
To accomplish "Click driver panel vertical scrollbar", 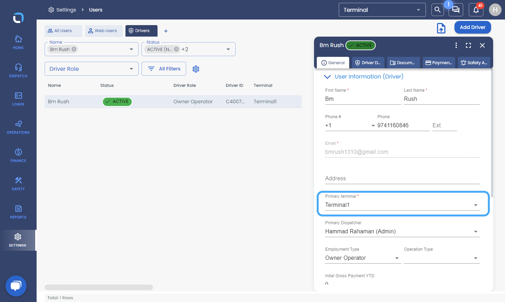I will (492, 133).
